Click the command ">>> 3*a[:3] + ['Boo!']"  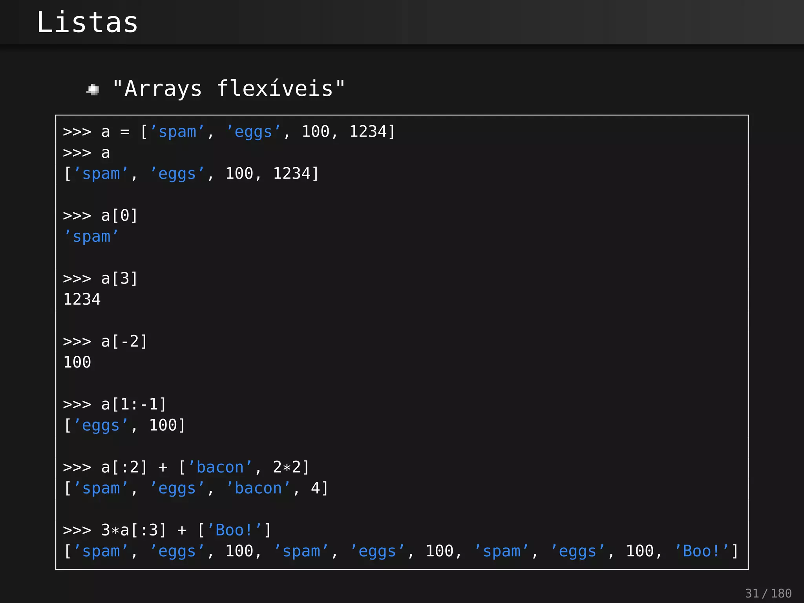click(167, 530)
